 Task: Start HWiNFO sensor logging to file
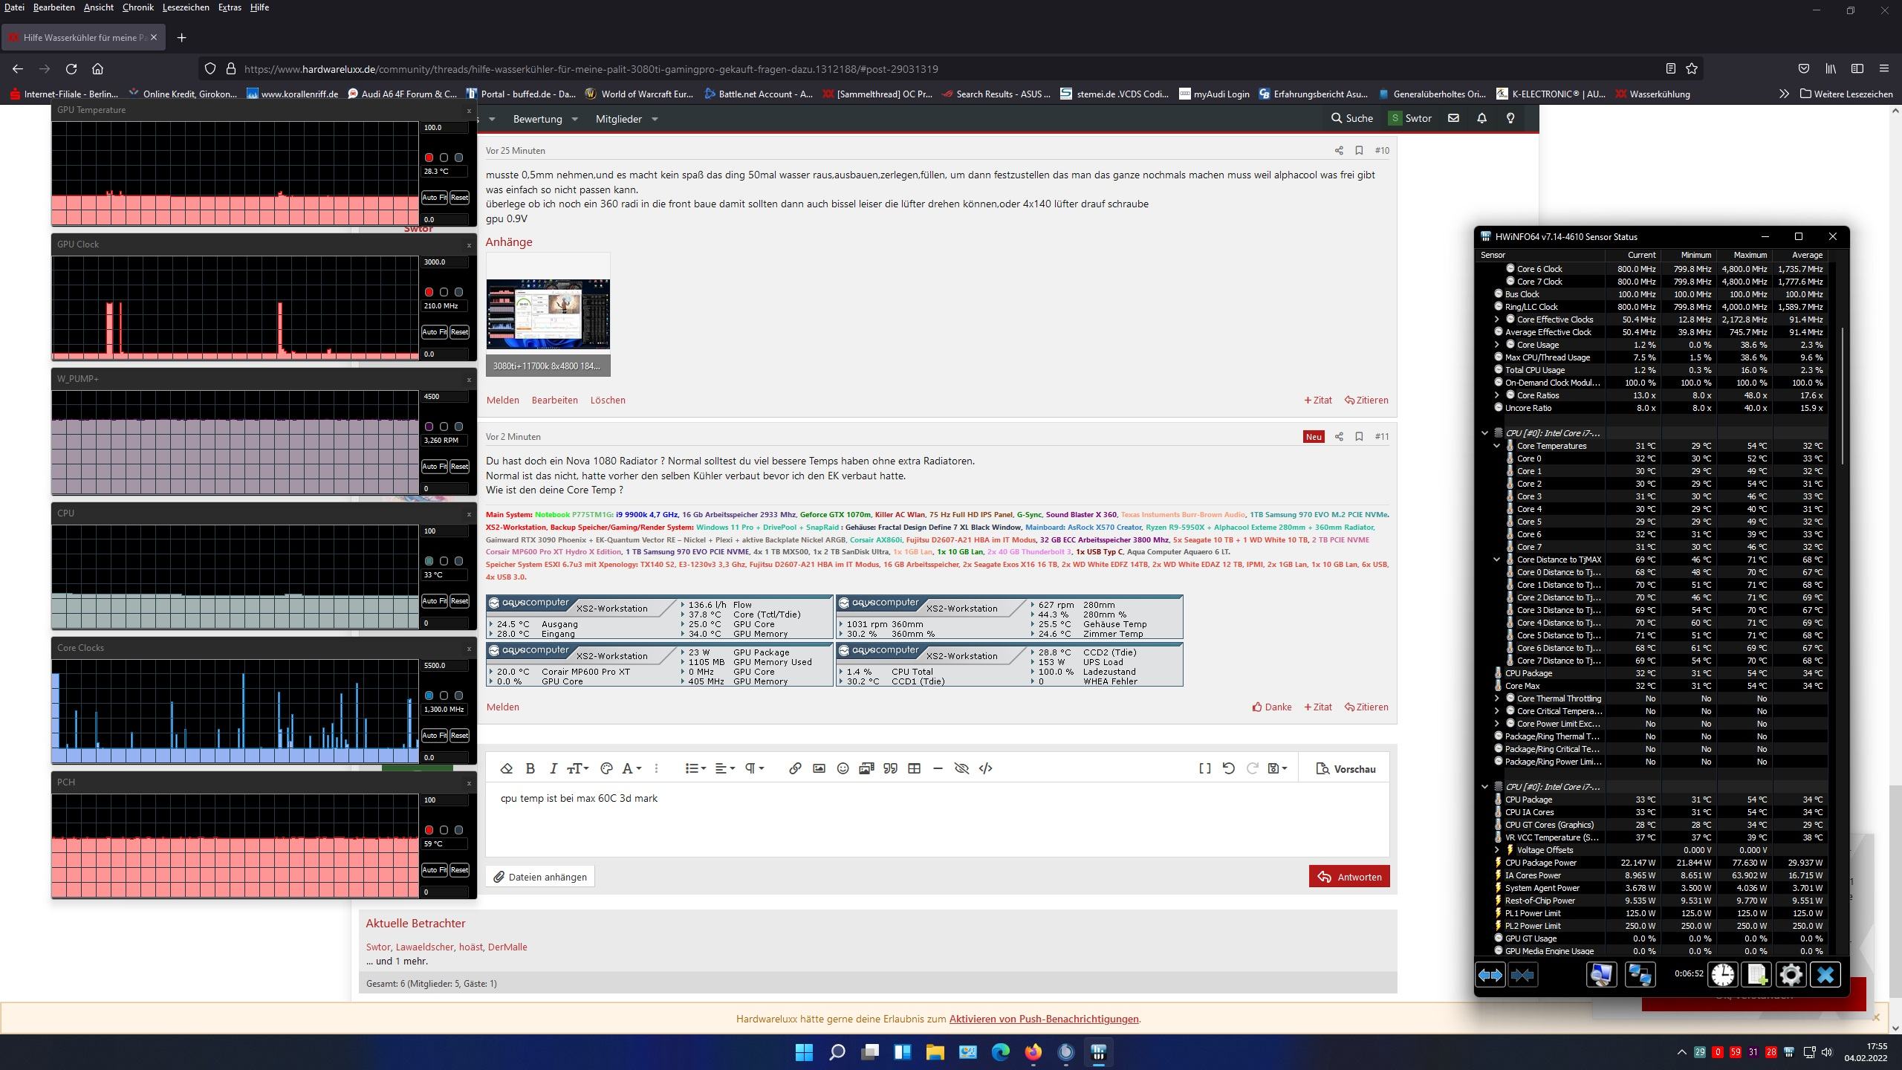(1756, 974)
